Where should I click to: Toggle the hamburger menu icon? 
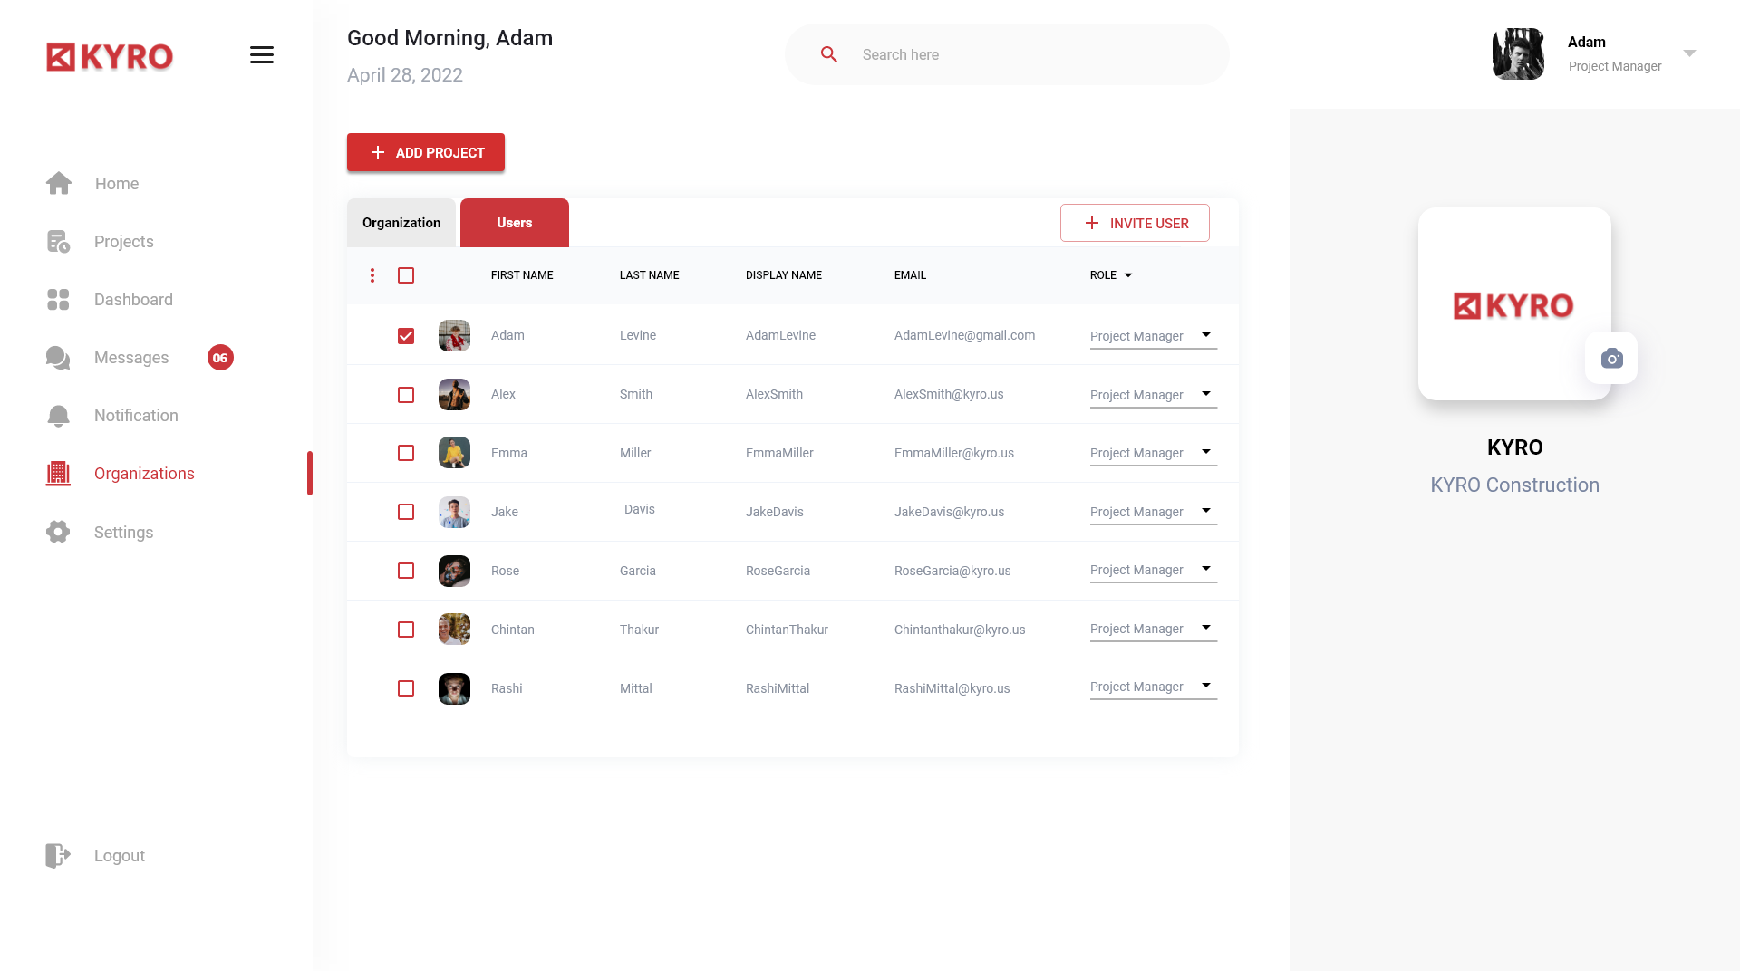(262, 55)
